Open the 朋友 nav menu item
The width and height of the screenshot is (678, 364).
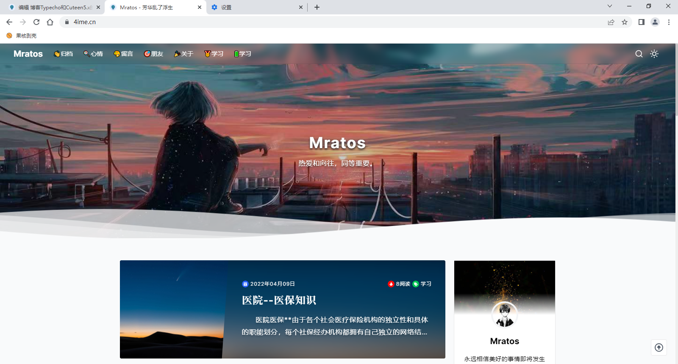pyautogui.click(x=153, y=54)
